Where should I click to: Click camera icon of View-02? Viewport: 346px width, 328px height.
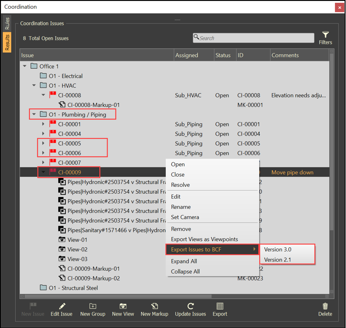62,249
